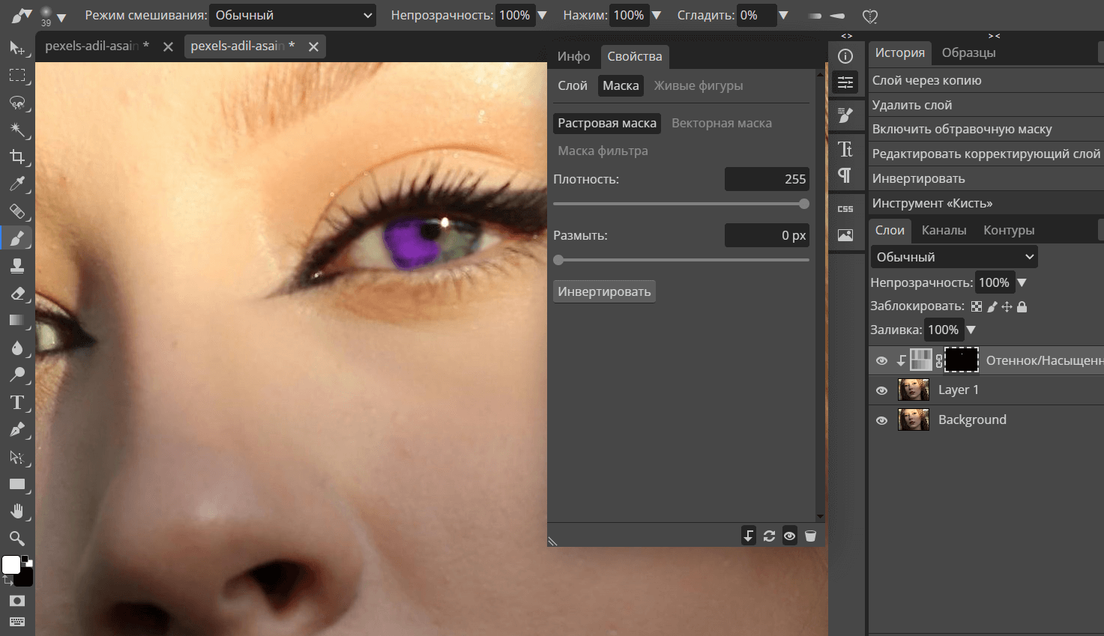Select the Eyedropper tool
The width and height of the screenshot is (1104, 636).
(16, 184)
